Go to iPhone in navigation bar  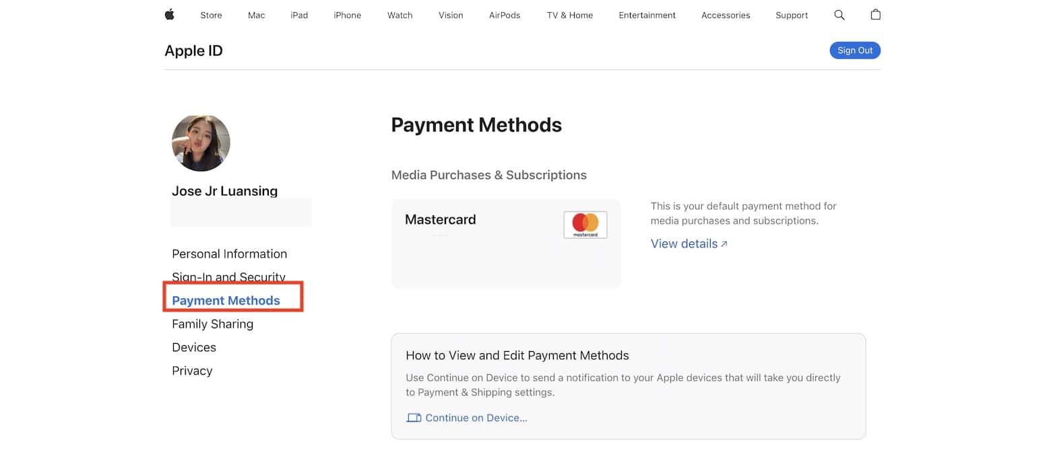[x=347, y=15]
